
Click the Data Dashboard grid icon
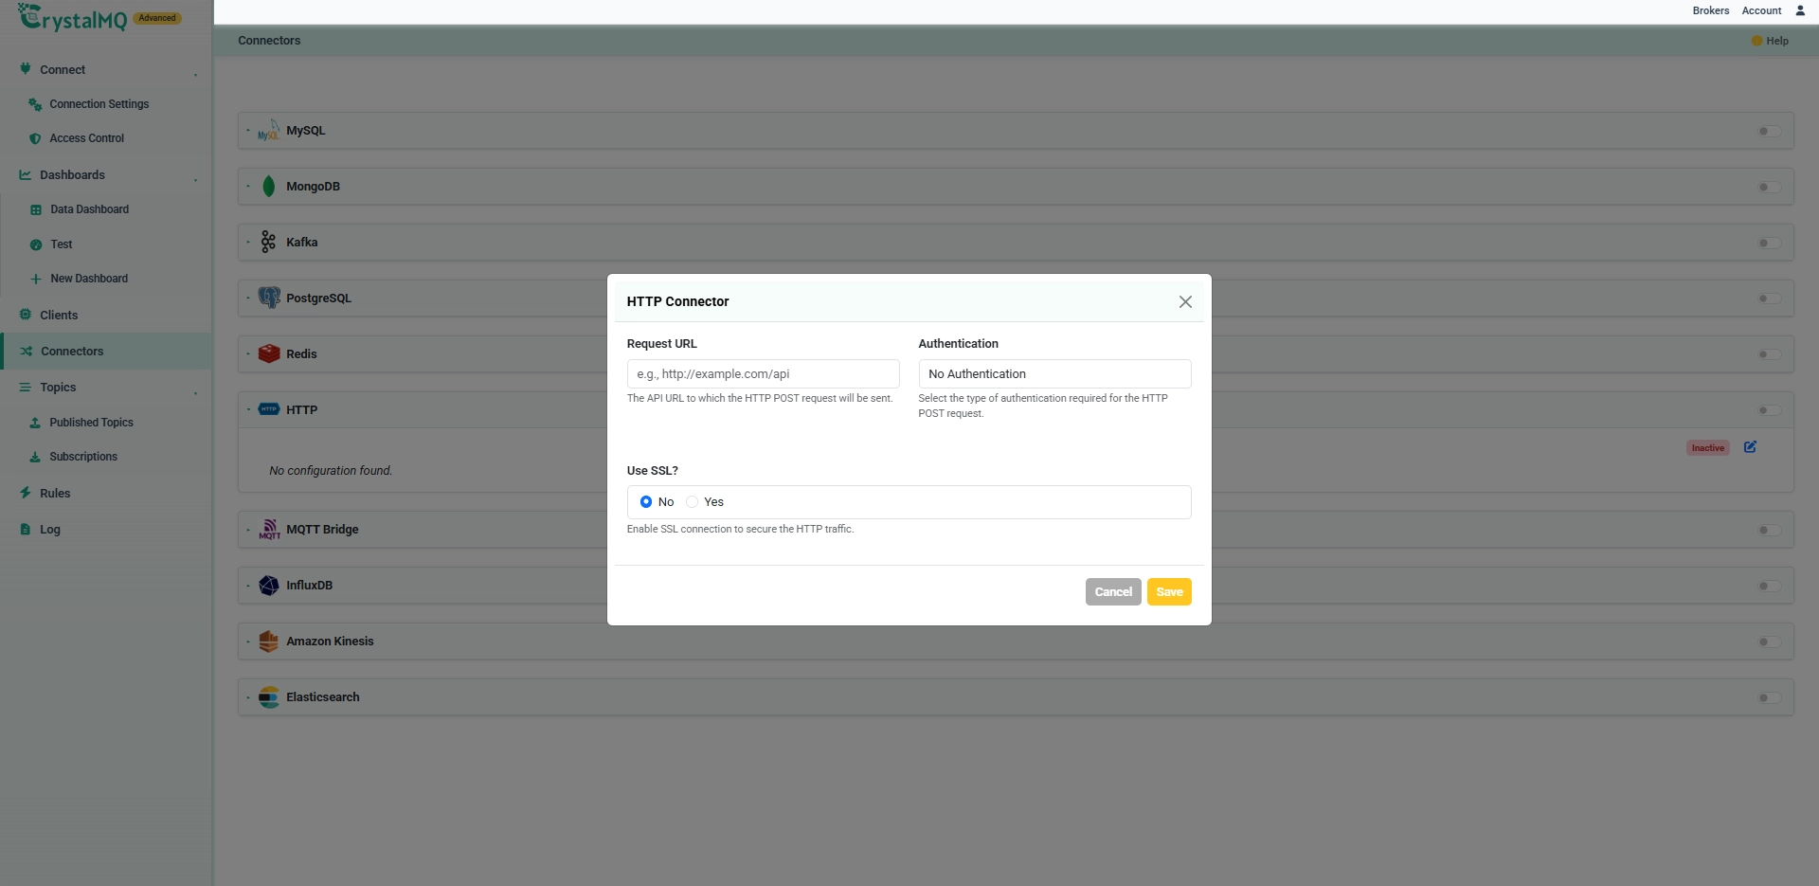click(x=36, y=209)
